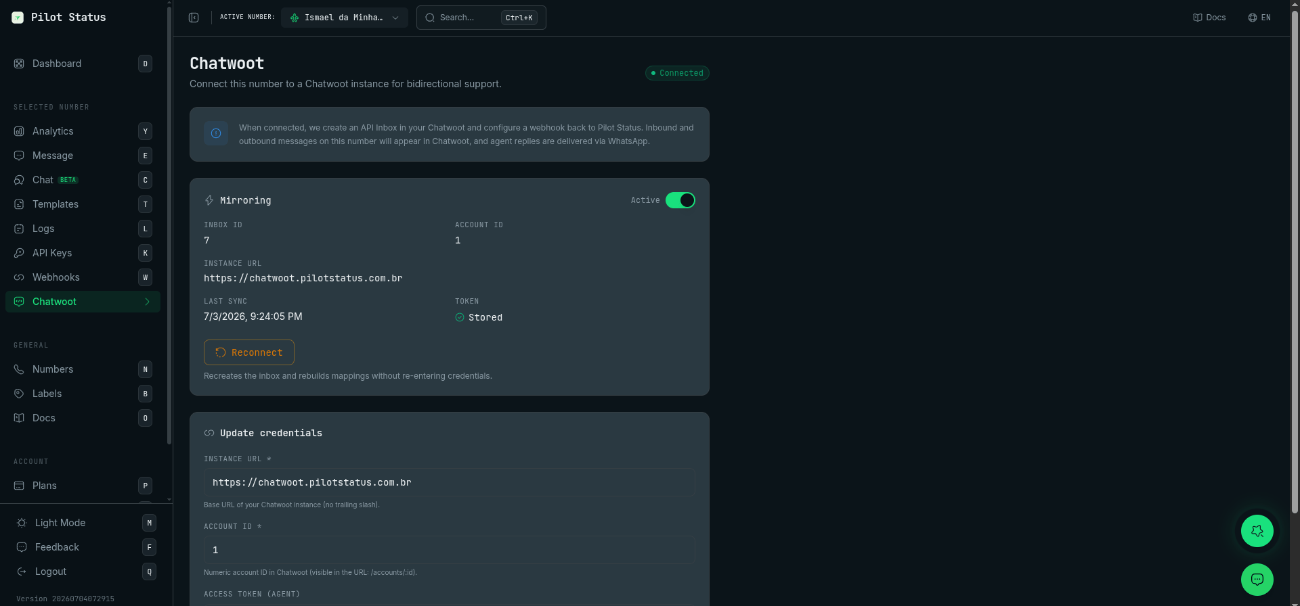Click the Reconnect button
1300x606 pixels.
point(249,352)
